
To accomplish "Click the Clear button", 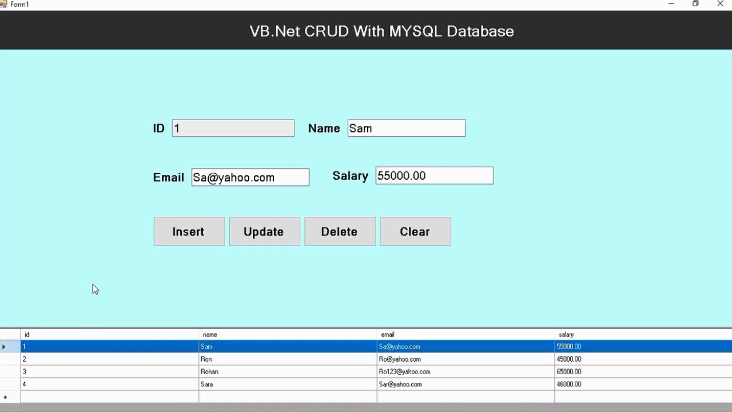I will 416,232.
